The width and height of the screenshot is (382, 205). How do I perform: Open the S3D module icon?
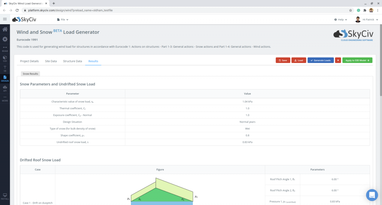pos(5,59)
